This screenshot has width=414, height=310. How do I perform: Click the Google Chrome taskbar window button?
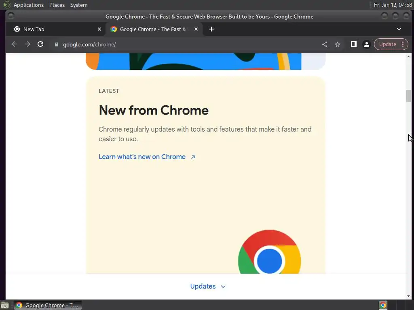pyautogui.click(x=48, y=305)
